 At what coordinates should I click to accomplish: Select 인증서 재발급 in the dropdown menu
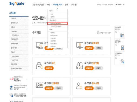[x=53, y=44]
